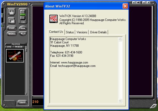Switch to the Versions tab

click(82, 32)
